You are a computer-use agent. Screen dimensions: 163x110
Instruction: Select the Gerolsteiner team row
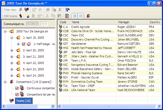(x=110, y=44)
